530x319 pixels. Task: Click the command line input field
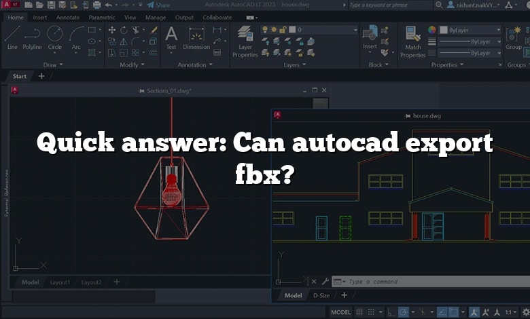click(x=431, y=282)
